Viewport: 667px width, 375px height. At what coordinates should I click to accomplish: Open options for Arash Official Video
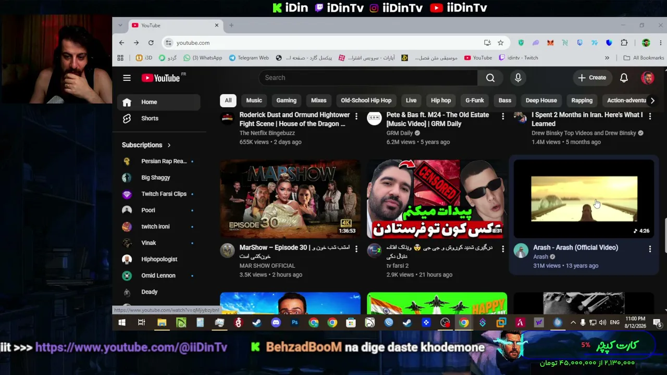650,249
